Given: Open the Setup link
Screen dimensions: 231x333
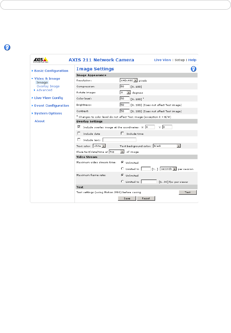Looking at the screenshot, I should (x=180, y=60).
